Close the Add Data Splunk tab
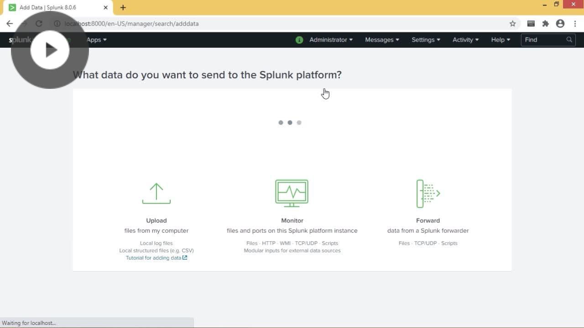The width and height of the screenshot is (584, 328). click(x=105, y=8)
